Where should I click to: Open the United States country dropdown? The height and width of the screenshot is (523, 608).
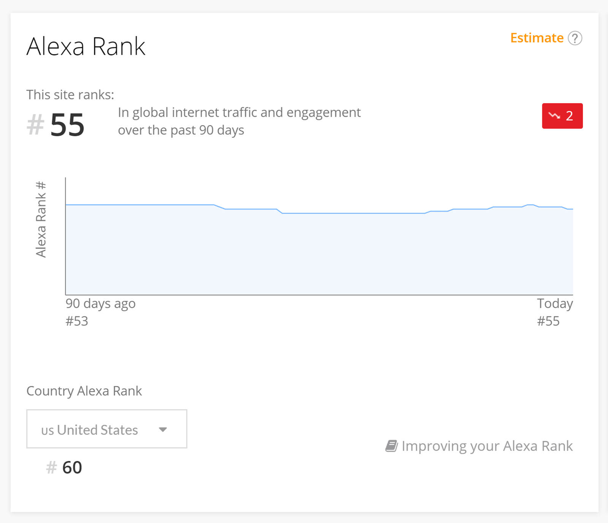(x=107, y=429)
